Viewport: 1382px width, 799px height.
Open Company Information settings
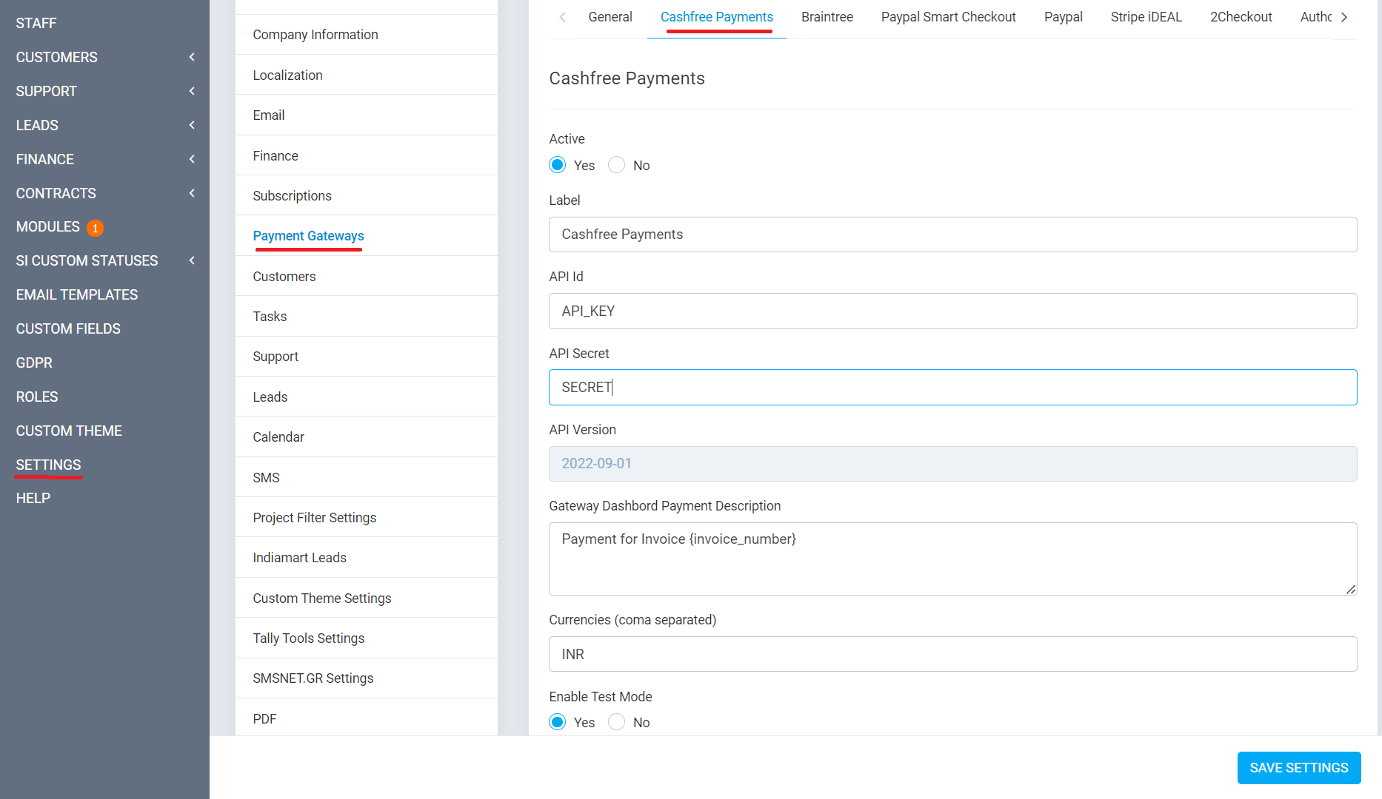tap(316, 35)
